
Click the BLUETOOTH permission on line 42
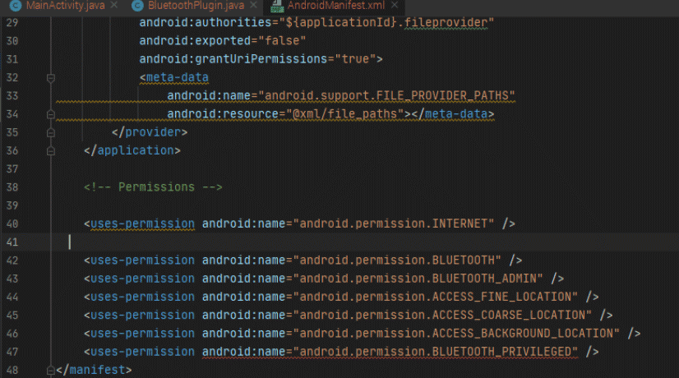[x=397, y=260]
